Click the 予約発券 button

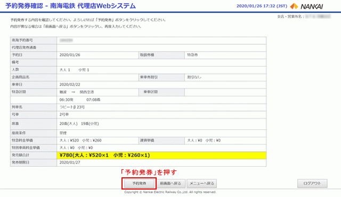(139, 183)
